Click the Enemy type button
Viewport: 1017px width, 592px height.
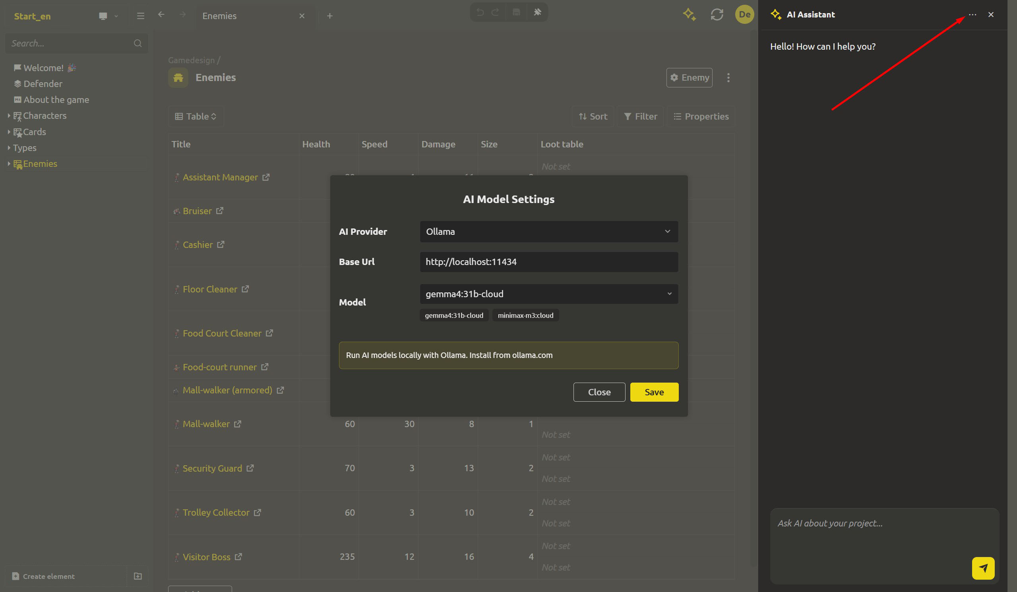689,77
